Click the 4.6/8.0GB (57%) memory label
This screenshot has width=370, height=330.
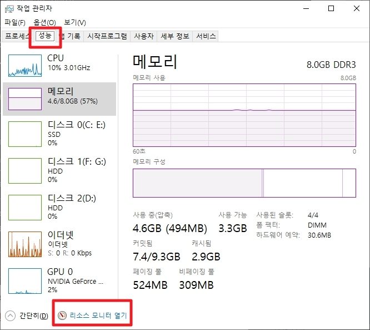point(73,101)
